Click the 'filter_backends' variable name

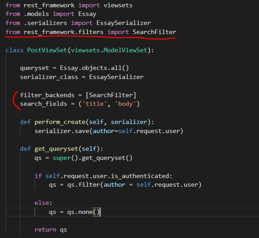[x=47, y=95]
